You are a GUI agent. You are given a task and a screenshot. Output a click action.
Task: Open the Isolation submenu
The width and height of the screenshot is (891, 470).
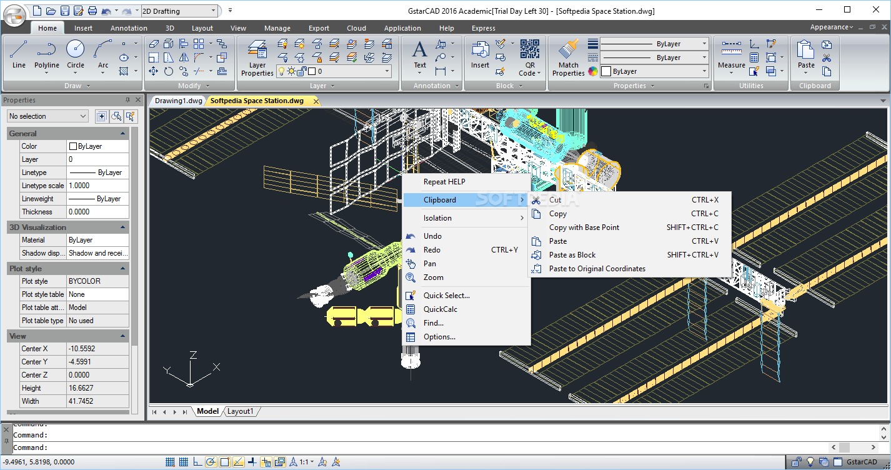pyautogui.click(x=466, y=218)
